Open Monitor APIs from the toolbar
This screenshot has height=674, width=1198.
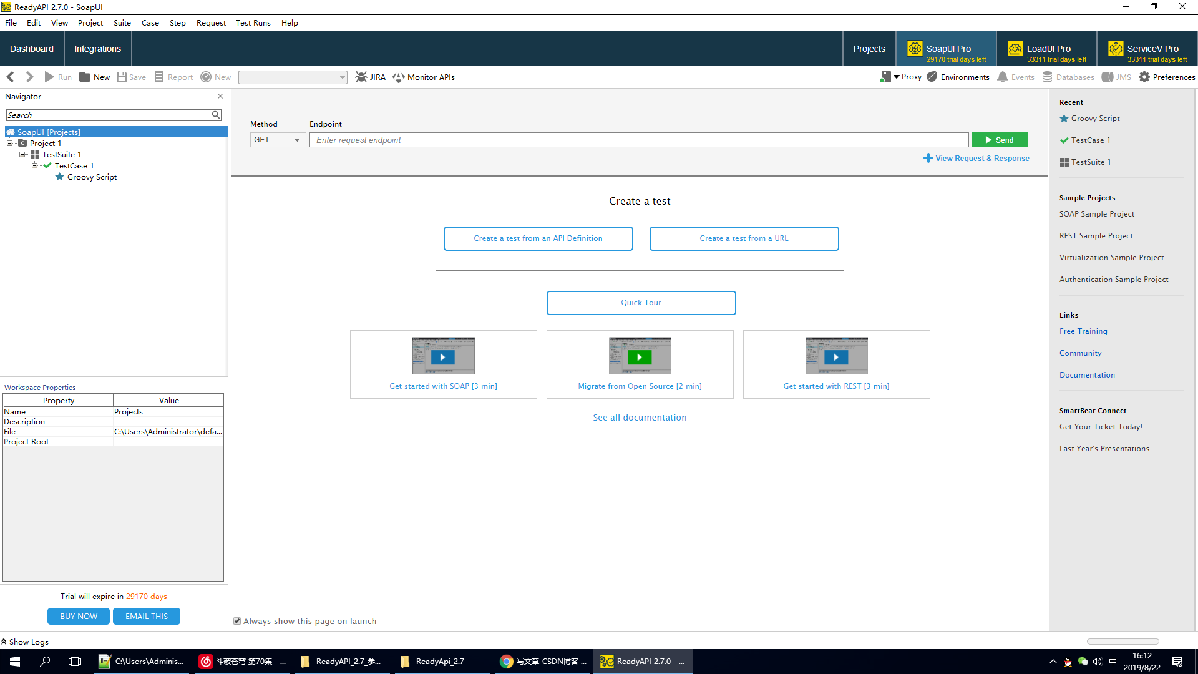tap(424, 77)
